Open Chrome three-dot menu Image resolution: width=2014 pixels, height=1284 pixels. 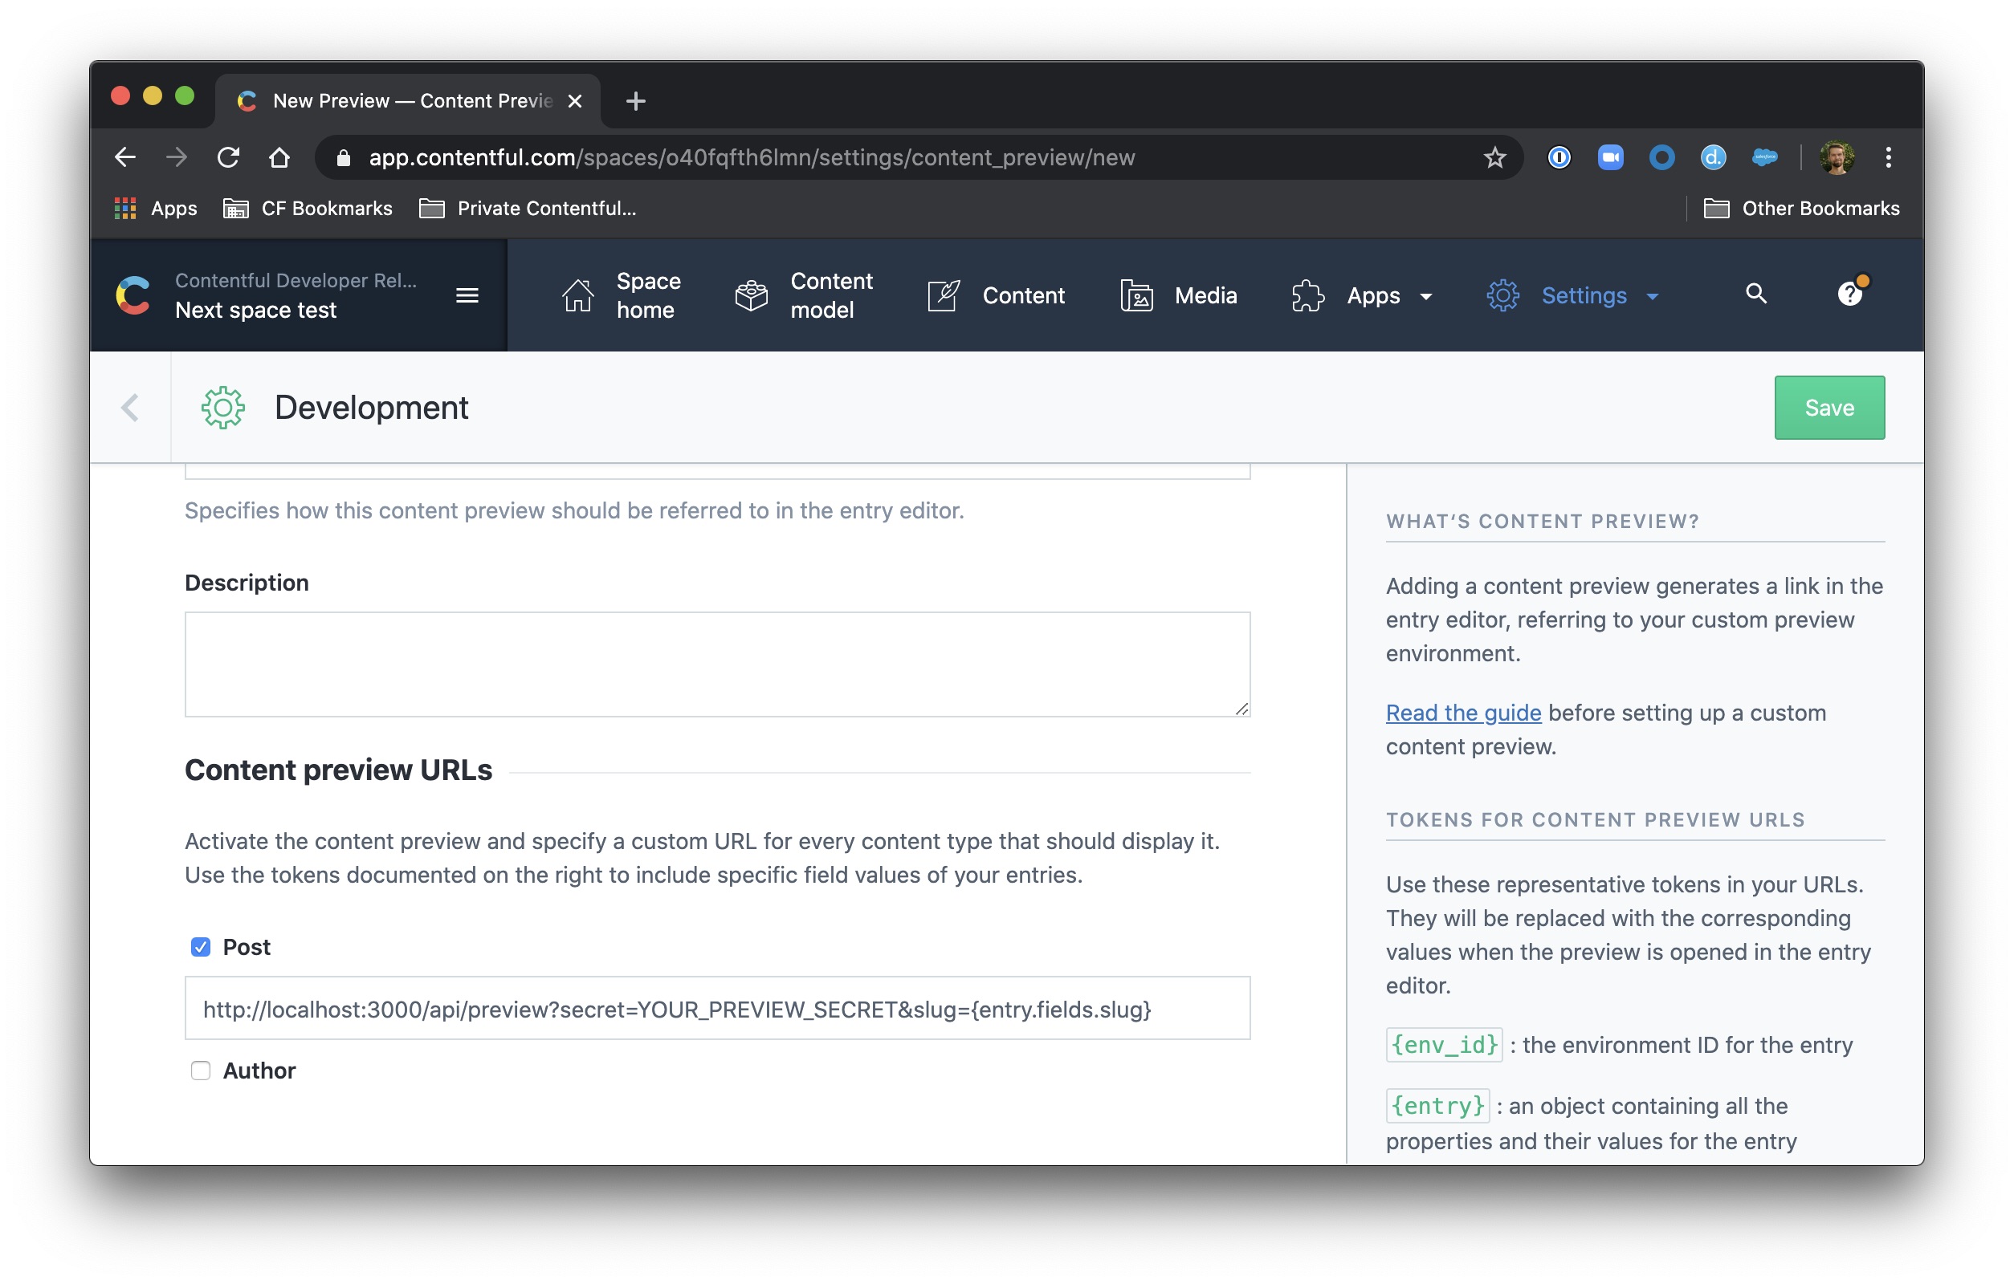(1888, 157)
